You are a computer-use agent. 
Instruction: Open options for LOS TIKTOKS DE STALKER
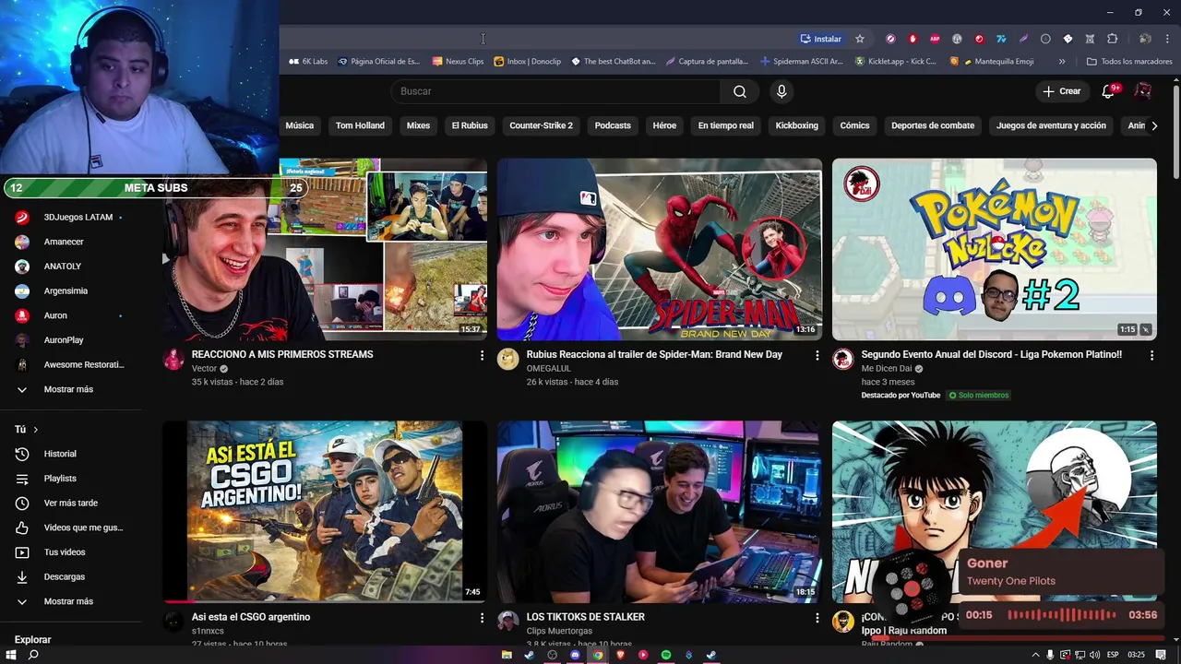(x=817, y=618)
